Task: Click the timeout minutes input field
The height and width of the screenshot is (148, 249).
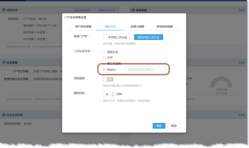Action: pos(107,94)
